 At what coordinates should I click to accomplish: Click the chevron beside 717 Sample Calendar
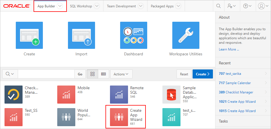(x=266, y=83)
